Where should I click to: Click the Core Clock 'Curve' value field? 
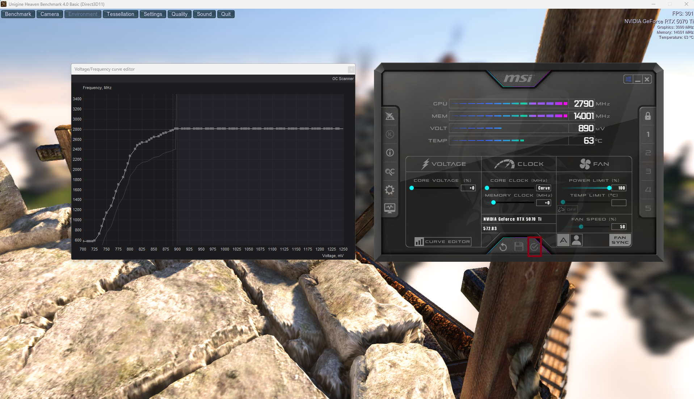544,188
